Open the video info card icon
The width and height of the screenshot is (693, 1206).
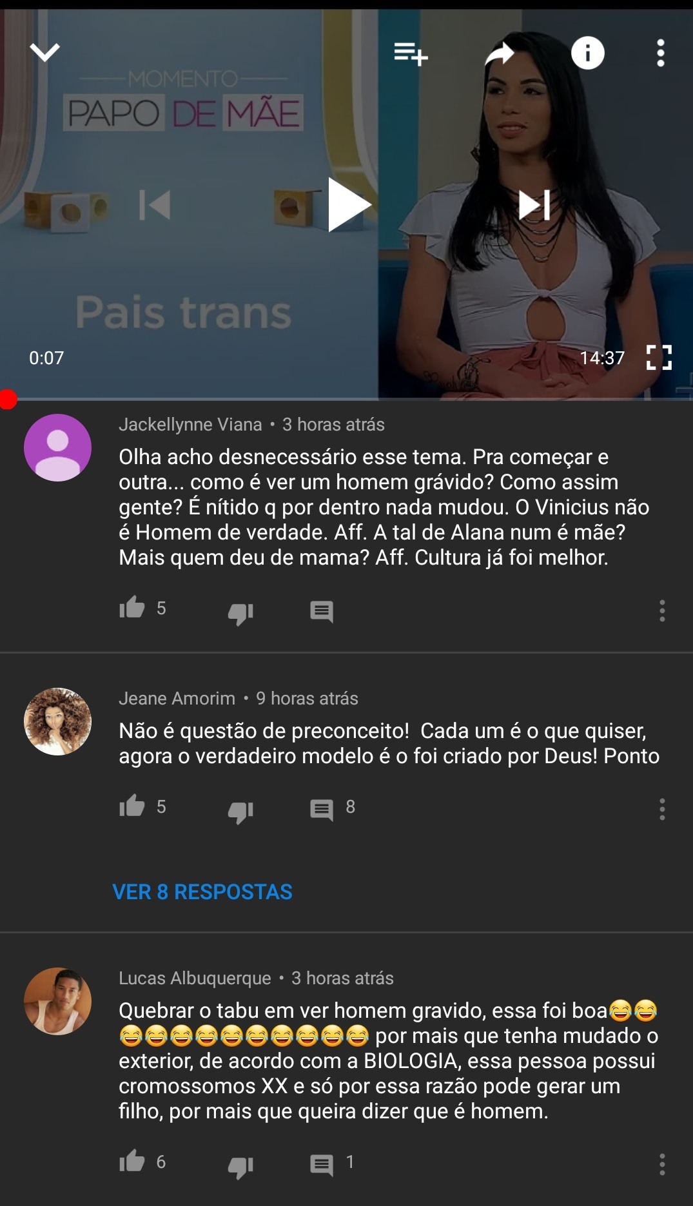coord(587,53)
